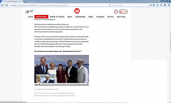Seek on the video progress bar
This screenshot has height=103, width=171.
point(62,84)
